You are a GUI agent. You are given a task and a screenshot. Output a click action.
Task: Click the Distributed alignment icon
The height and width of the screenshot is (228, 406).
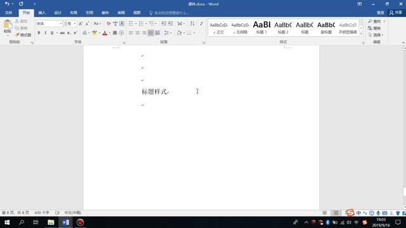pos(157,33)
